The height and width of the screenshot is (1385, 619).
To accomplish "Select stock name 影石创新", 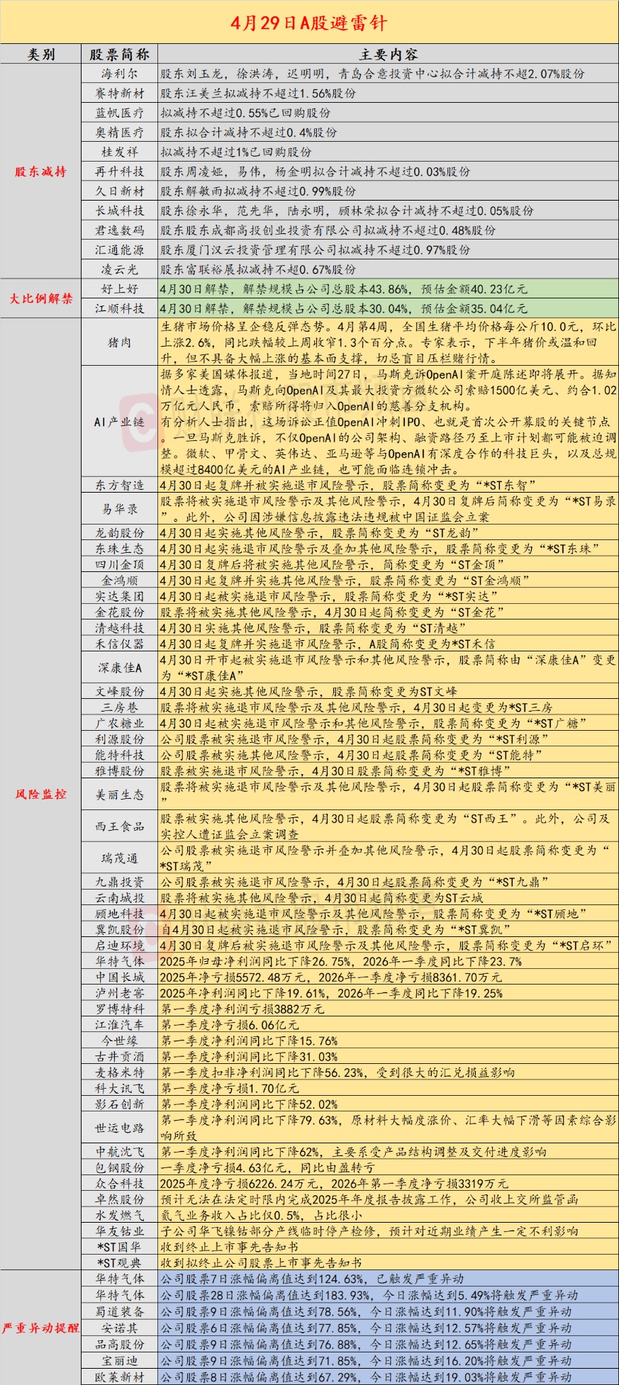I will 120,1104.
